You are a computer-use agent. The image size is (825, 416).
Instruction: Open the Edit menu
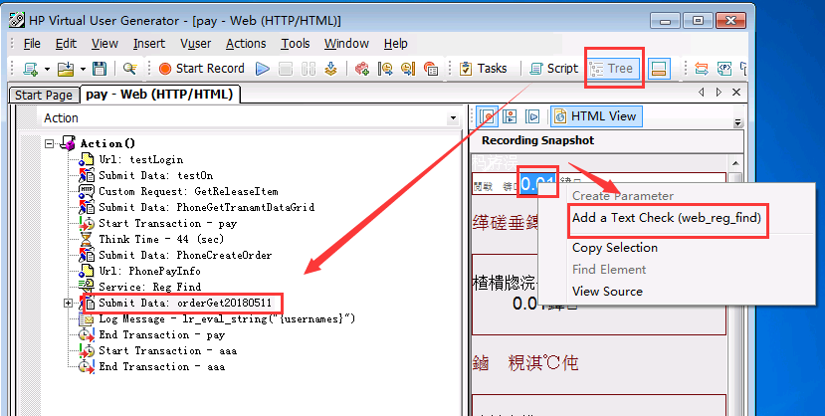click(67, 44)
